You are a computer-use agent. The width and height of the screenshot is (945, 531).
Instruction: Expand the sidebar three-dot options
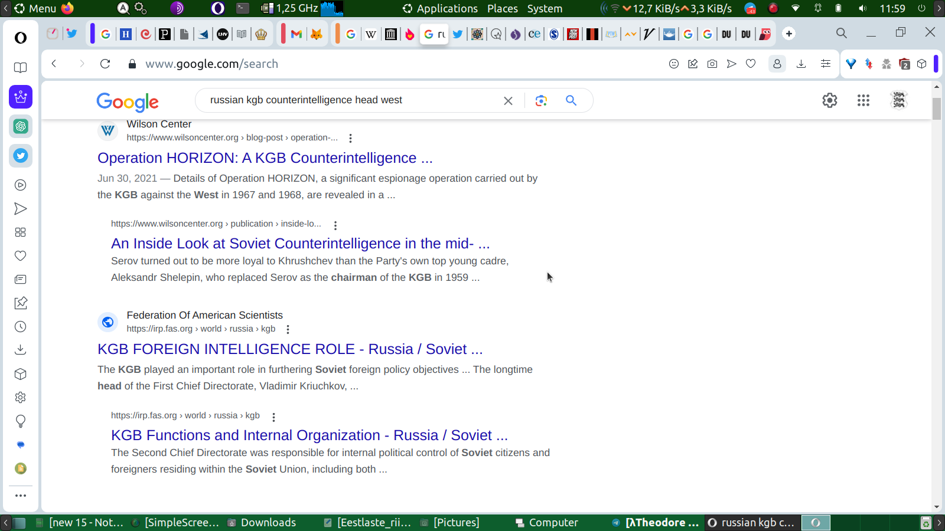pos(21,496)
